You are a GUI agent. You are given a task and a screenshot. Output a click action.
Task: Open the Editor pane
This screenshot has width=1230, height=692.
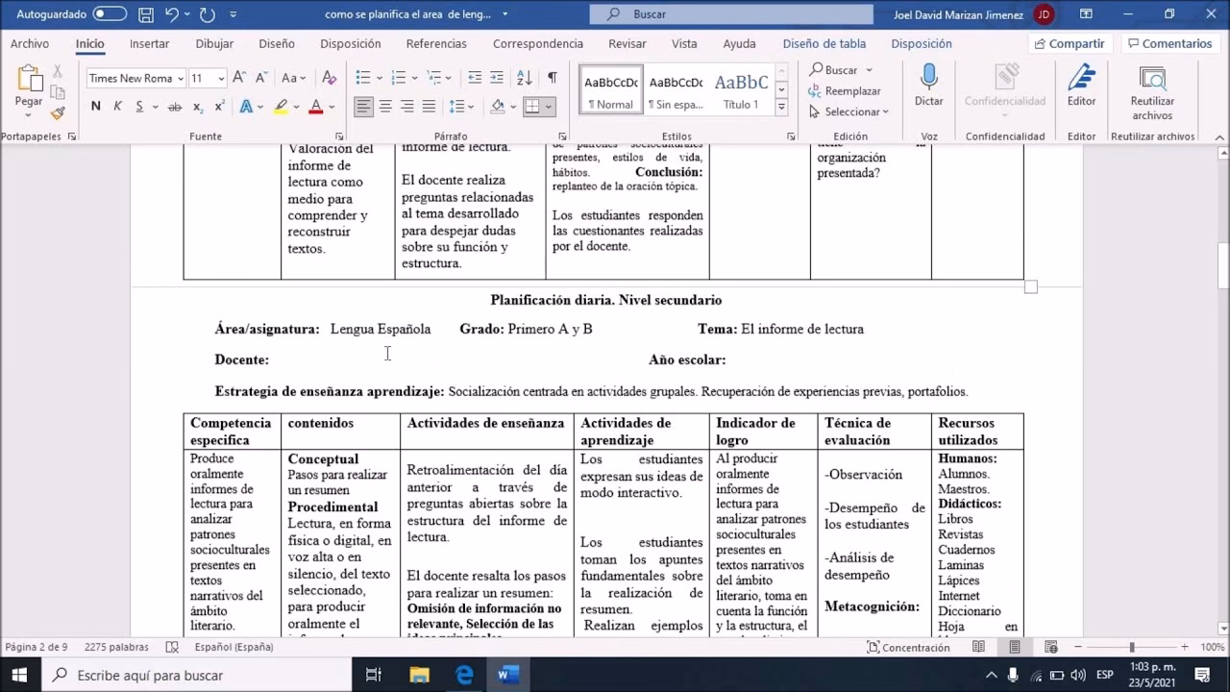1081,86
